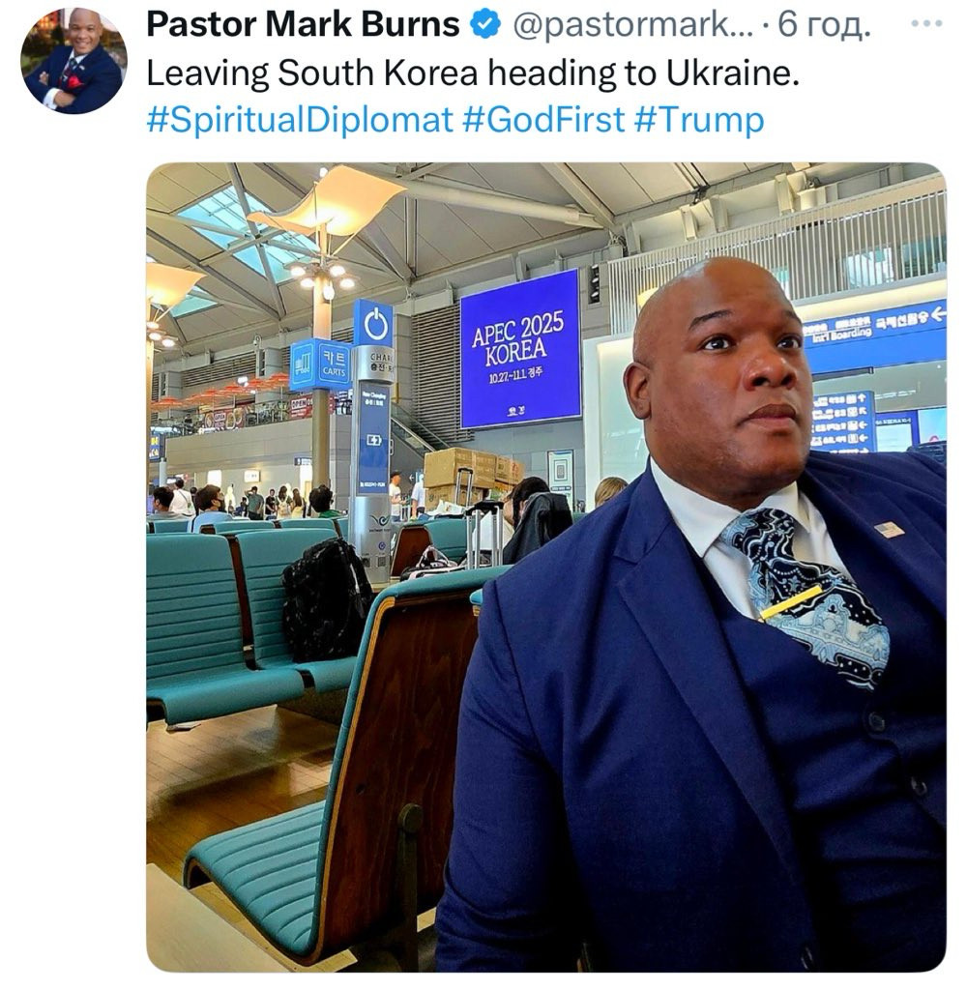Click the @pastormark... handle
967x990 pixels.
click(x=633, y=26)
